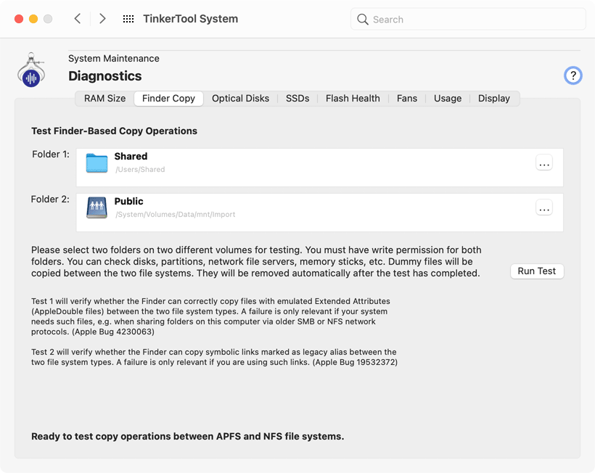This screenshot has height=473, width=595.
Task: Click the magnifying glass search icon
Action: (362, 20)
